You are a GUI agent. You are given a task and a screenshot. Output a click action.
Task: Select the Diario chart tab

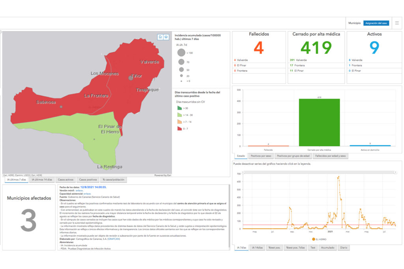tap(343, 248)
